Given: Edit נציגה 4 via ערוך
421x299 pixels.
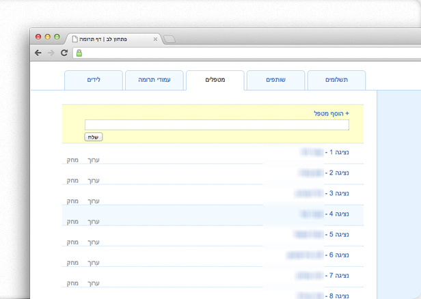Looking at the screenshot, I should 94,222.
